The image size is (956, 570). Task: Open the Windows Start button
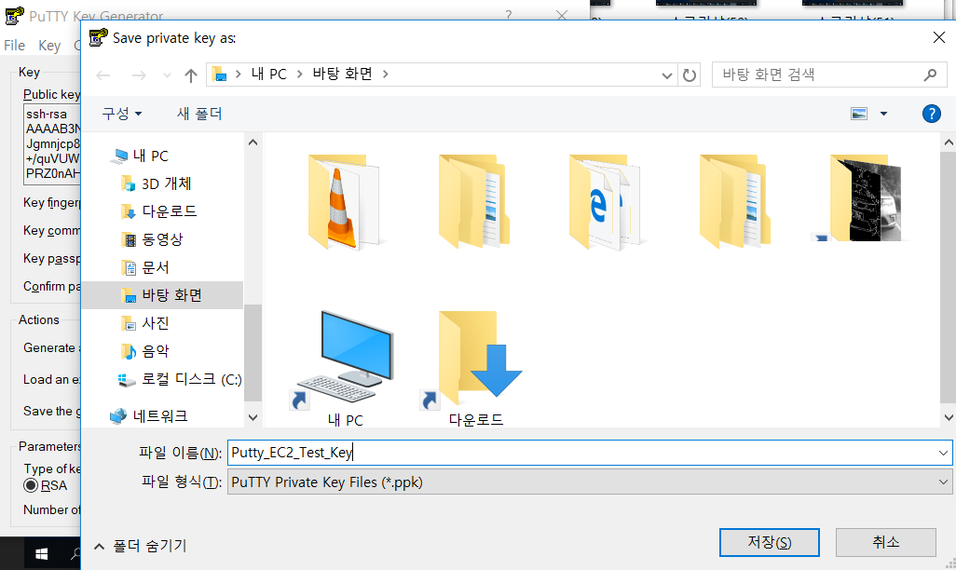[x=41, y=553]
